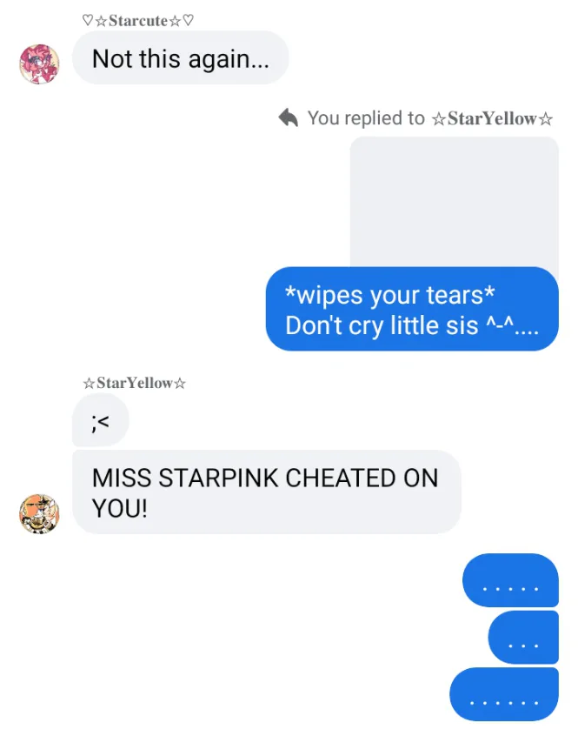This screenshot has height=743, width=578.
Task: Click the reply arrow icon
Action: (x=289, y=118)
